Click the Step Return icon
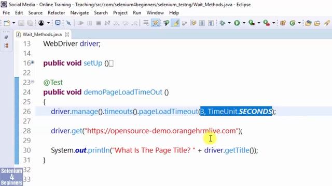Viewport: 332px width, 186px height. point(134,23)
